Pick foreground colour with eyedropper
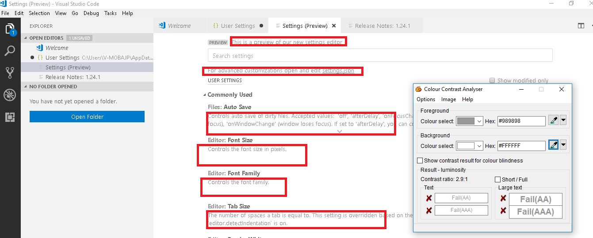Image resolution: width=593 pixels, height=238 pixels. (x=553, y=121)
